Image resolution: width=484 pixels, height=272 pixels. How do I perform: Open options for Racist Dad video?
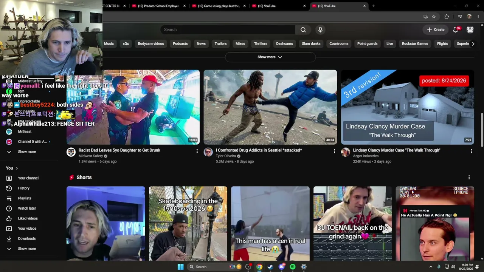point(197,151)
